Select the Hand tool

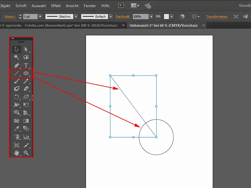(x=17, y=153)
